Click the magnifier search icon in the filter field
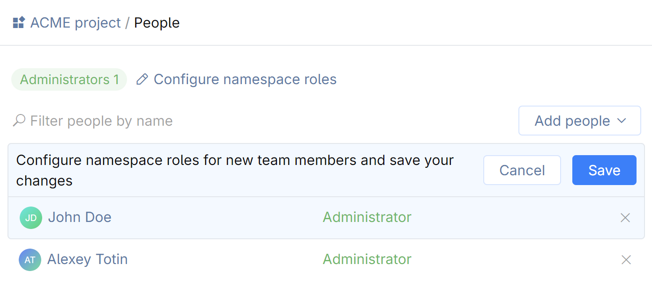Image resolution: width=652 pixels, height=293 pixels. click(19, 121)
